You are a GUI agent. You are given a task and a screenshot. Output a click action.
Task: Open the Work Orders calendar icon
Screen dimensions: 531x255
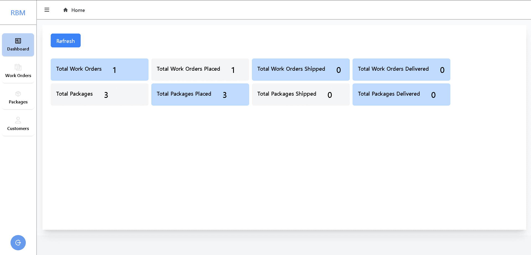point(18,67)
